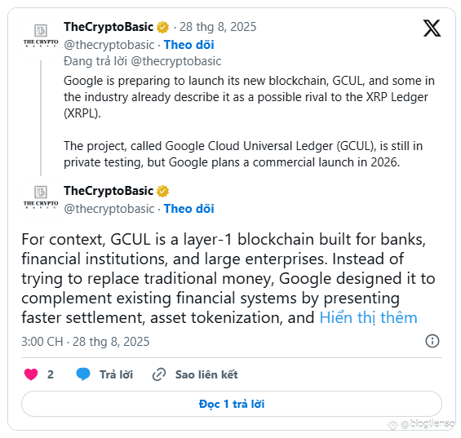Follow via second "Theo dõi" link

click(x=188, y=209)
